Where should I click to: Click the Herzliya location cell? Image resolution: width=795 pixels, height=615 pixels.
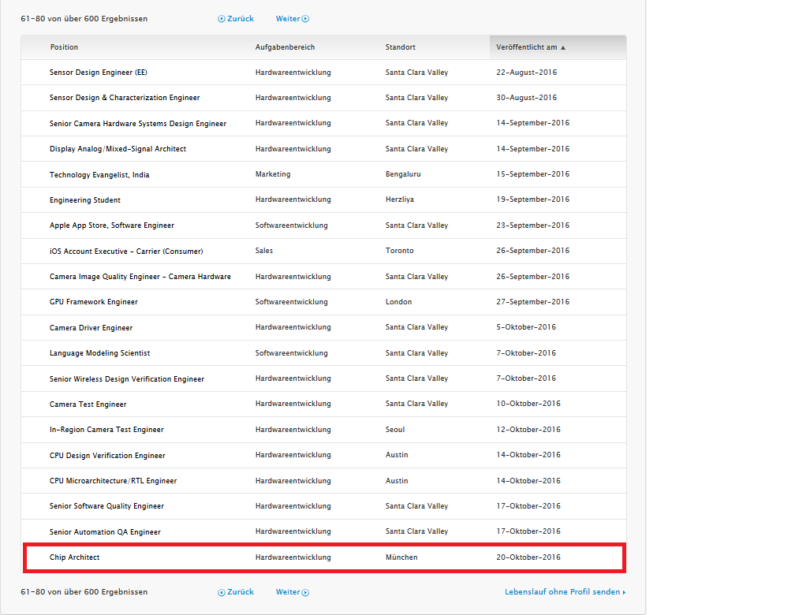400,199
